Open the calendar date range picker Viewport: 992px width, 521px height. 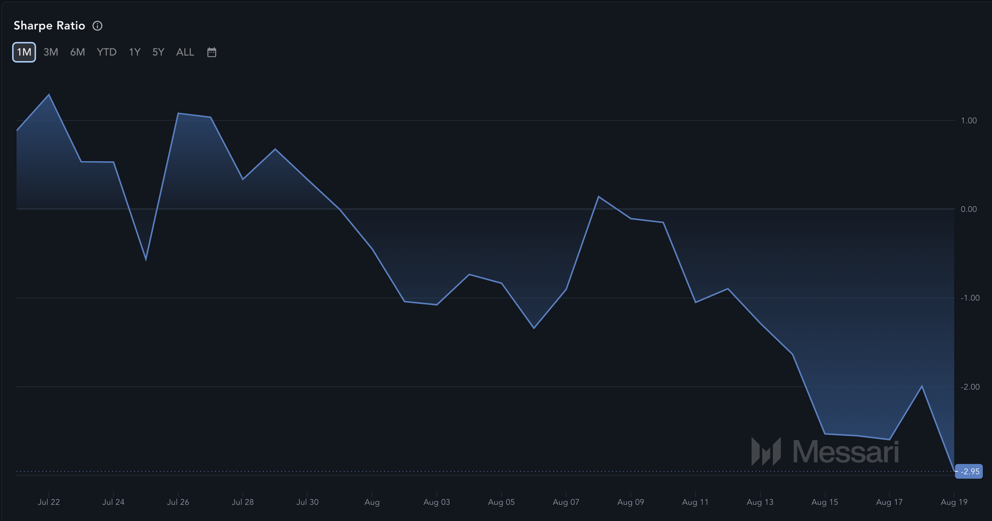(x=211, y=52)
